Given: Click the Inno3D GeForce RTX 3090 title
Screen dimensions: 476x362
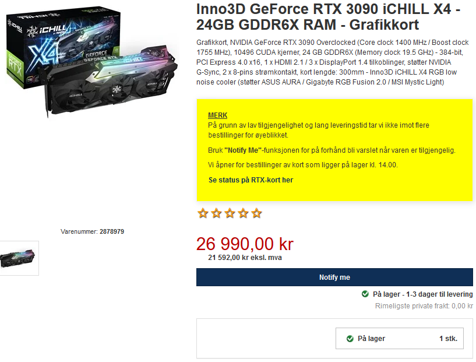Looking at the screenshot, I should [x=329, y=17].
